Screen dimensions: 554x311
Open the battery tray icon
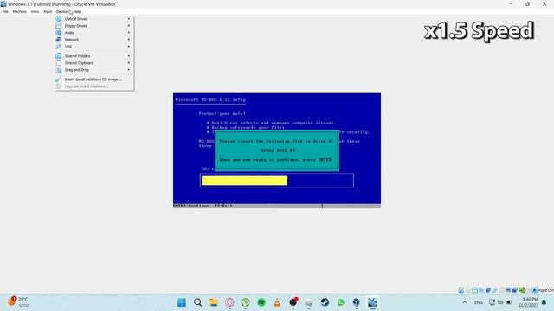(x=510, y=302)
